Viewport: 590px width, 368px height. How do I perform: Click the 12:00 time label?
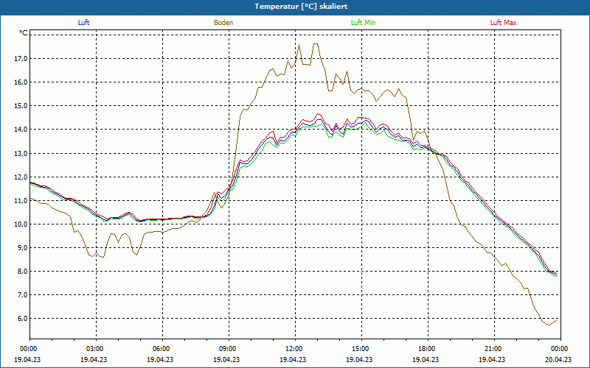[294, 349]
